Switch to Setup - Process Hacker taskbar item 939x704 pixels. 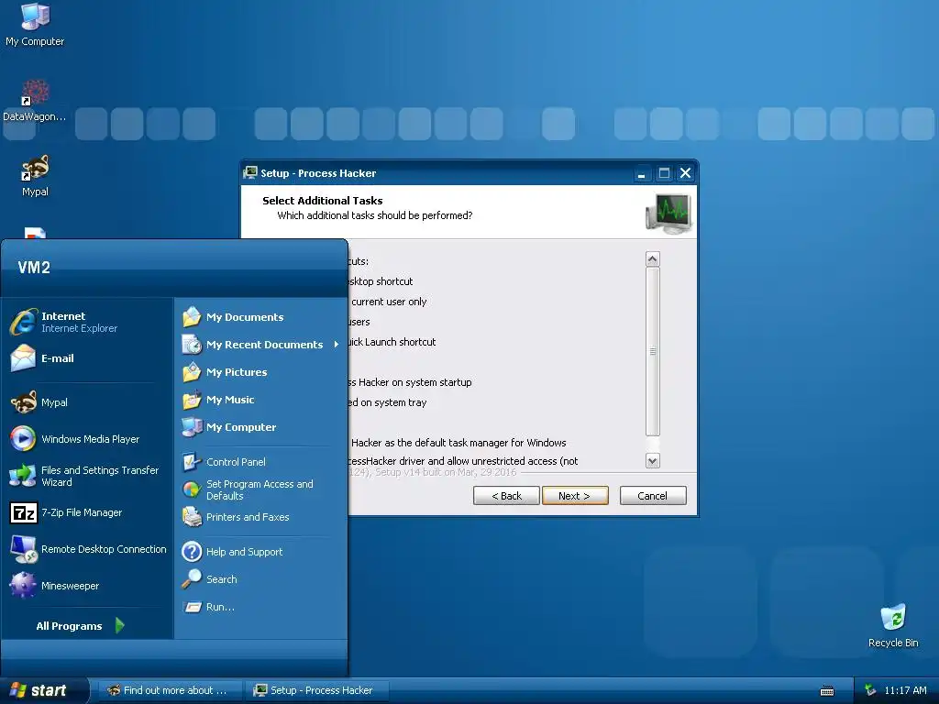[317, 690]
